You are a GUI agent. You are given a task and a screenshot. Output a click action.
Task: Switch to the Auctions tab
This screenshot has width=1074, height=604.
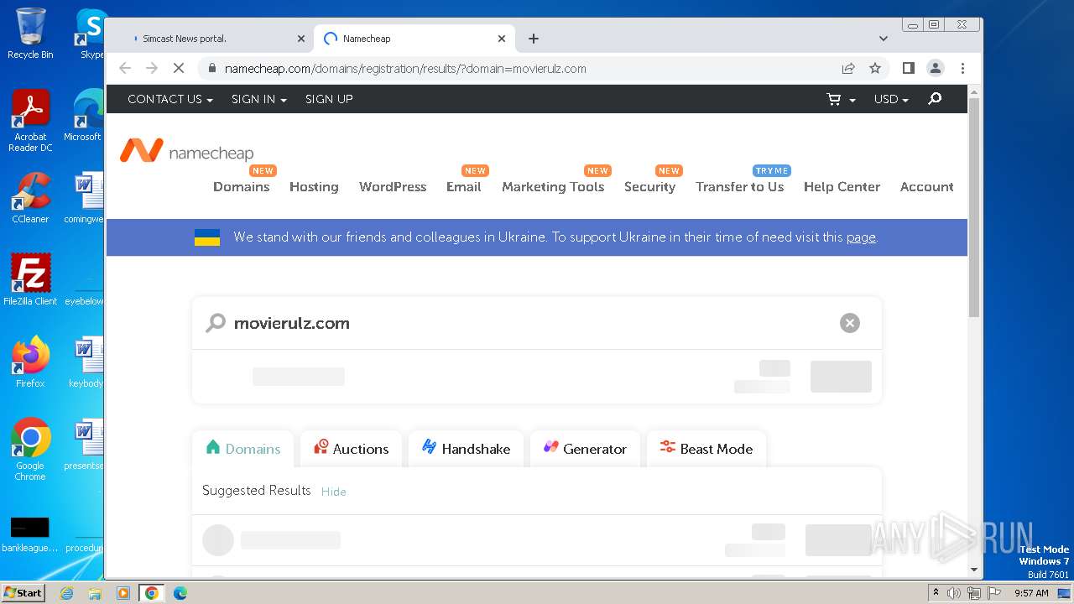pos(351,449)
